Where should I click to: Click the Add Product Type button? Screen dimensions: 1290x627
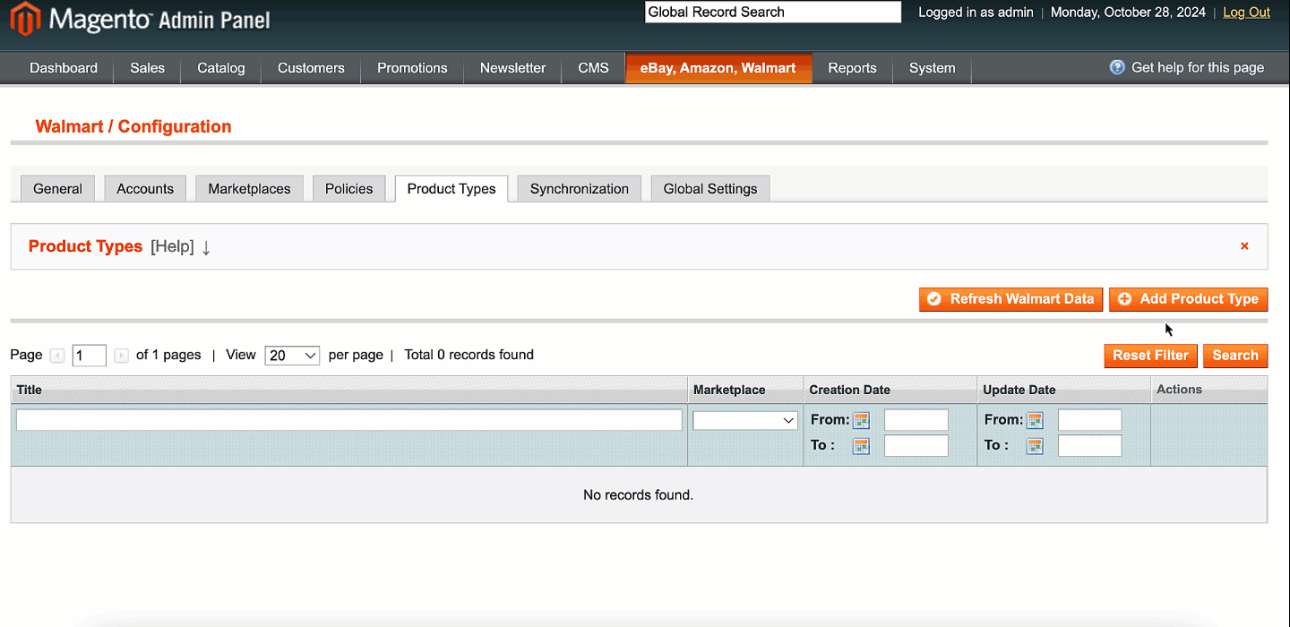click(1188, 299)
